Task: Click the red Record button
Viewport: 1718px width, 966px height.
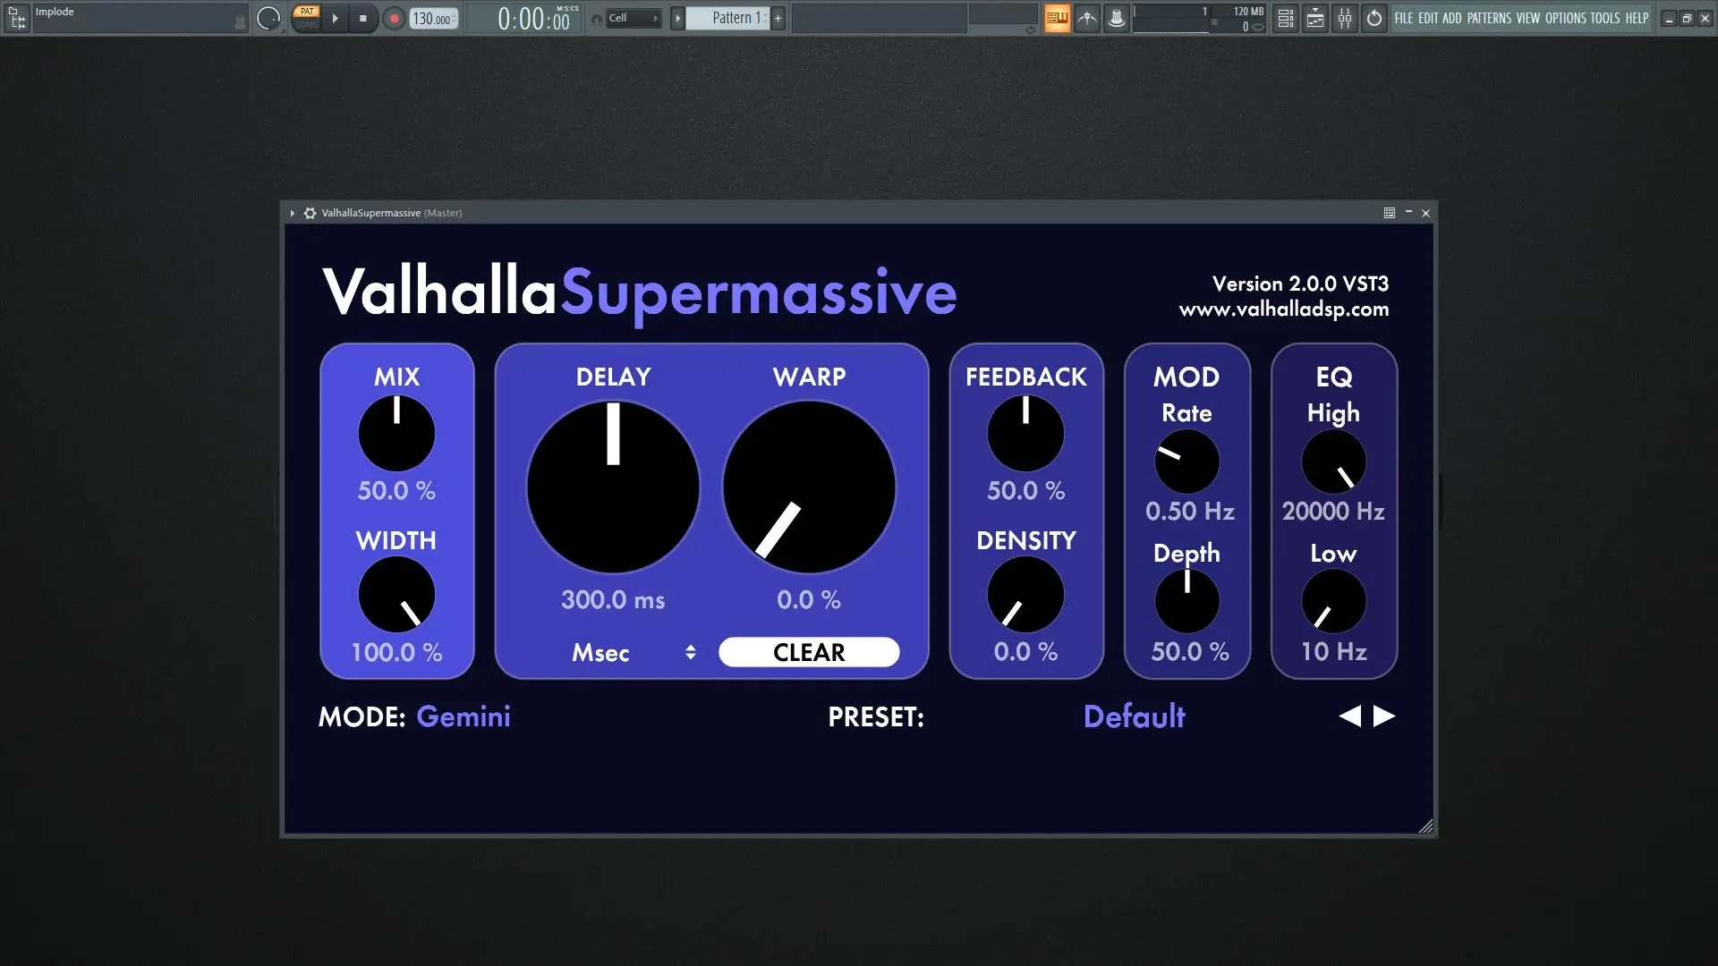Action: (x=394, y=18)
